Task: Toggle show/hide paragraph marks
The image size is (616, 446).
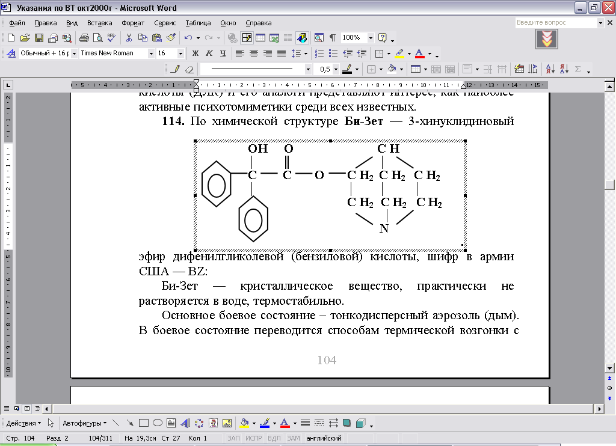Action: [333, 38]
